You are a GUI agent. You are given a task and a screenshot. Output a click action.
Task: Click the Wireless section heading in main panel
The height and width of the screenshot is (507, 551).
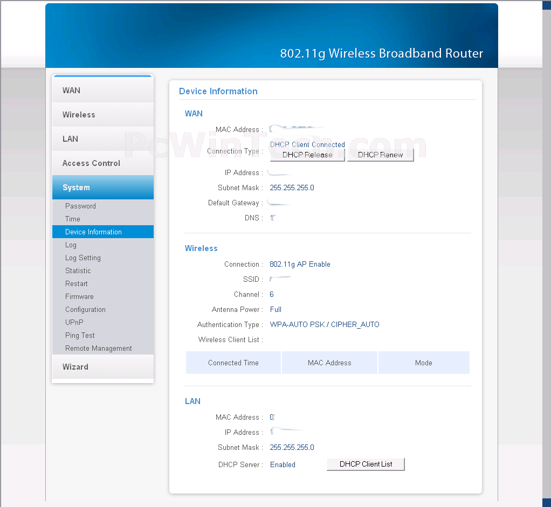(201, 248)
